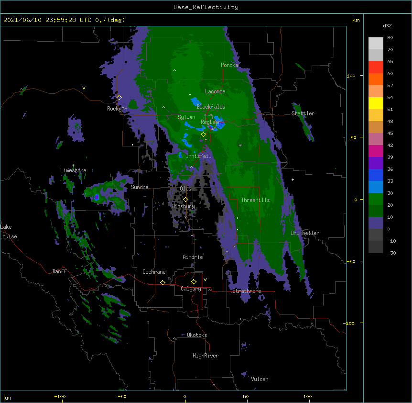Pick the dark purple 39-36 dBZ legend swatch
Screen dimensions: 412x403
[x=376, y=163]
